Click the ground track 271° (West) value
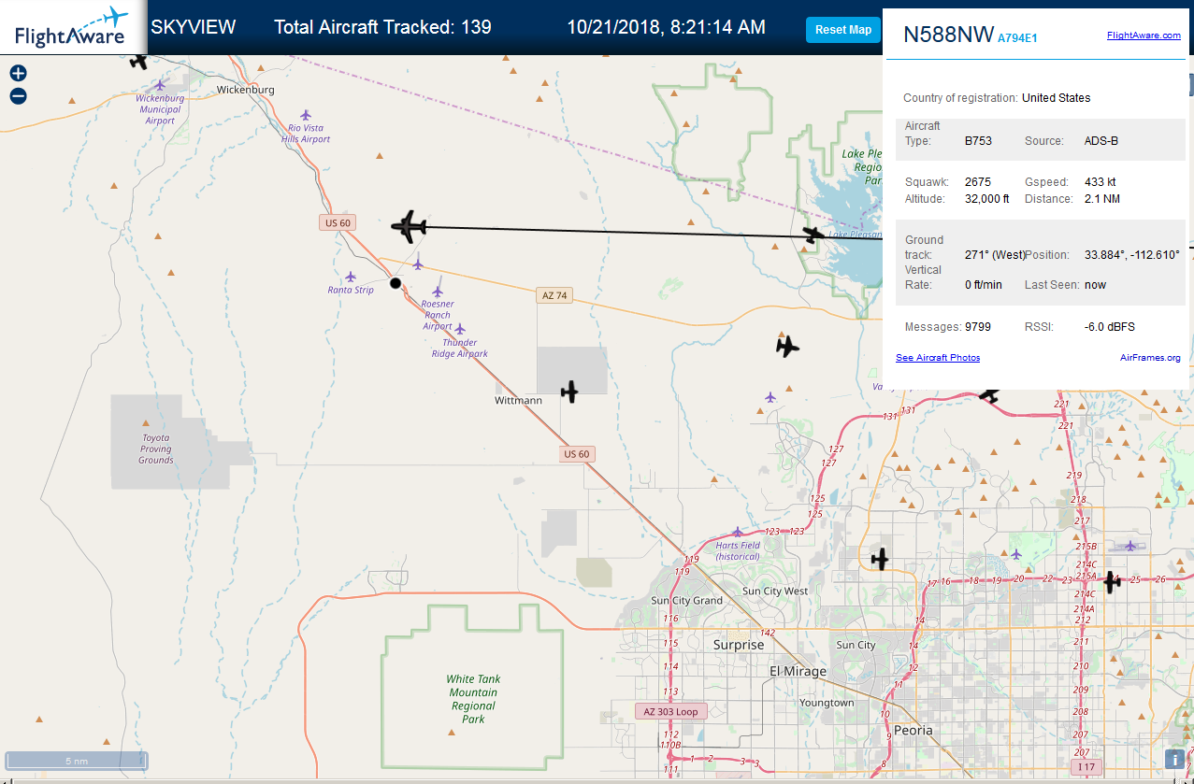This screenshot has width=1194, height=784. [995, 255]
